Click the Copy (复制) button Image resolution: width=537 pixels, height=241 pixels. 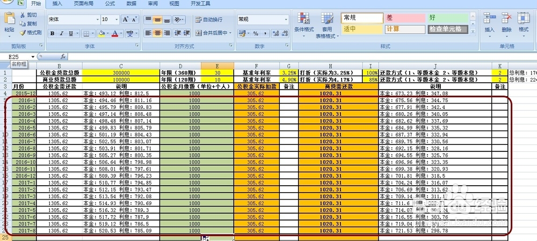point(28,24)
